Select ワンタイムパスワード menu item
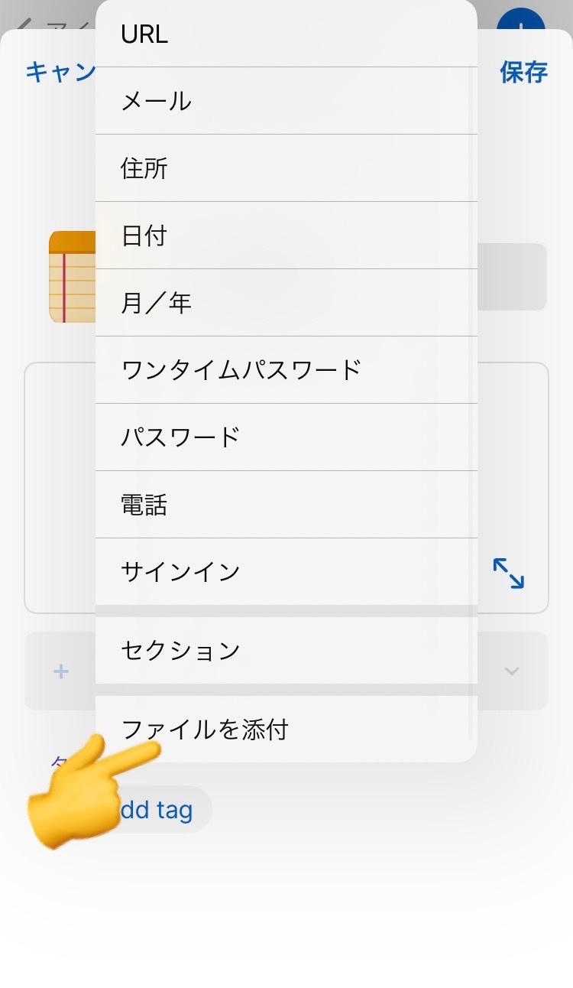The width and height of the screenshot is (573, 988). click(286, 370)
